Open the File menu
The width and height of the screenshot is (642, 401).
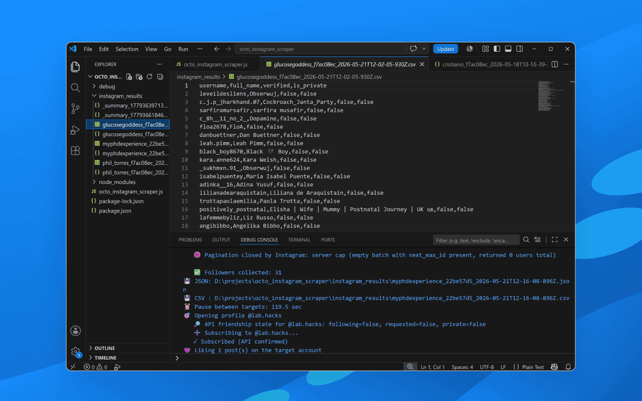pyautogui.click(x=88, y=49)
